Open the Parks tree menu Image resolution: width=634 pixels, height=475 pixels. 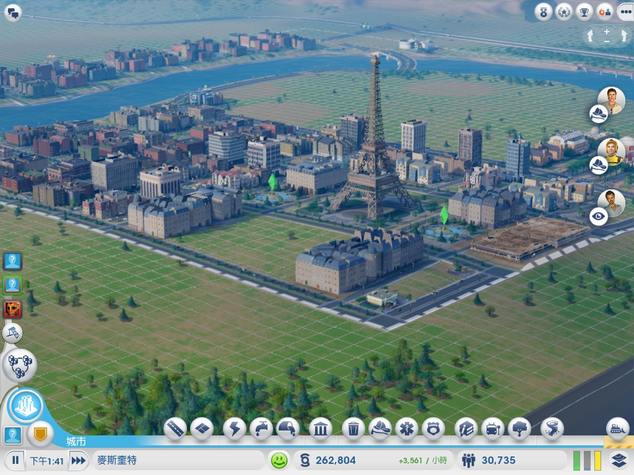(x=519, y=429)
